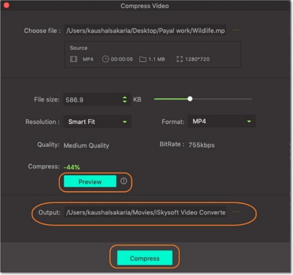Image resolution: width=293 pixels, height=275 pixels.
Task: Click the Output folder path field
Action: tap(145, 212)
